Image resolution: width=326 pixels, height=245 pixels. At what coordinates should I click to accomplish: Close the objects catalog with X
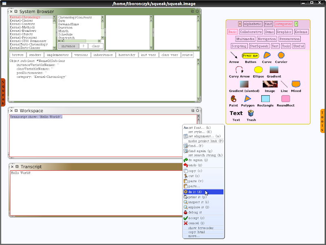[x=240, y=24]
